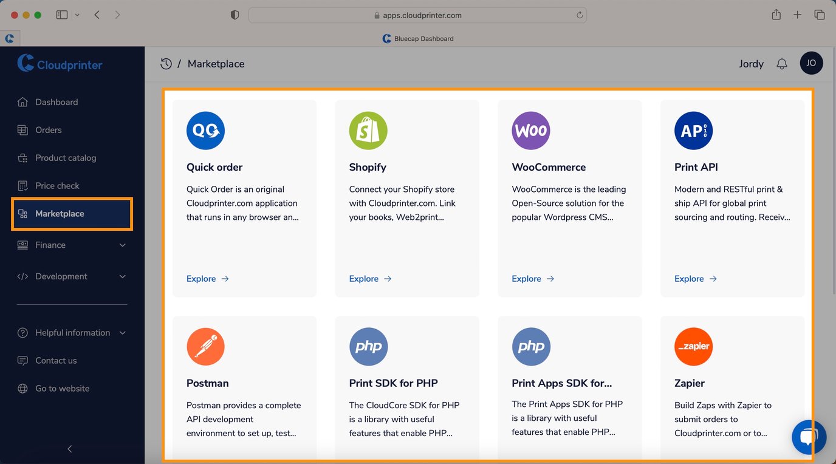Click the Quick order QO logo

(205, 131)
